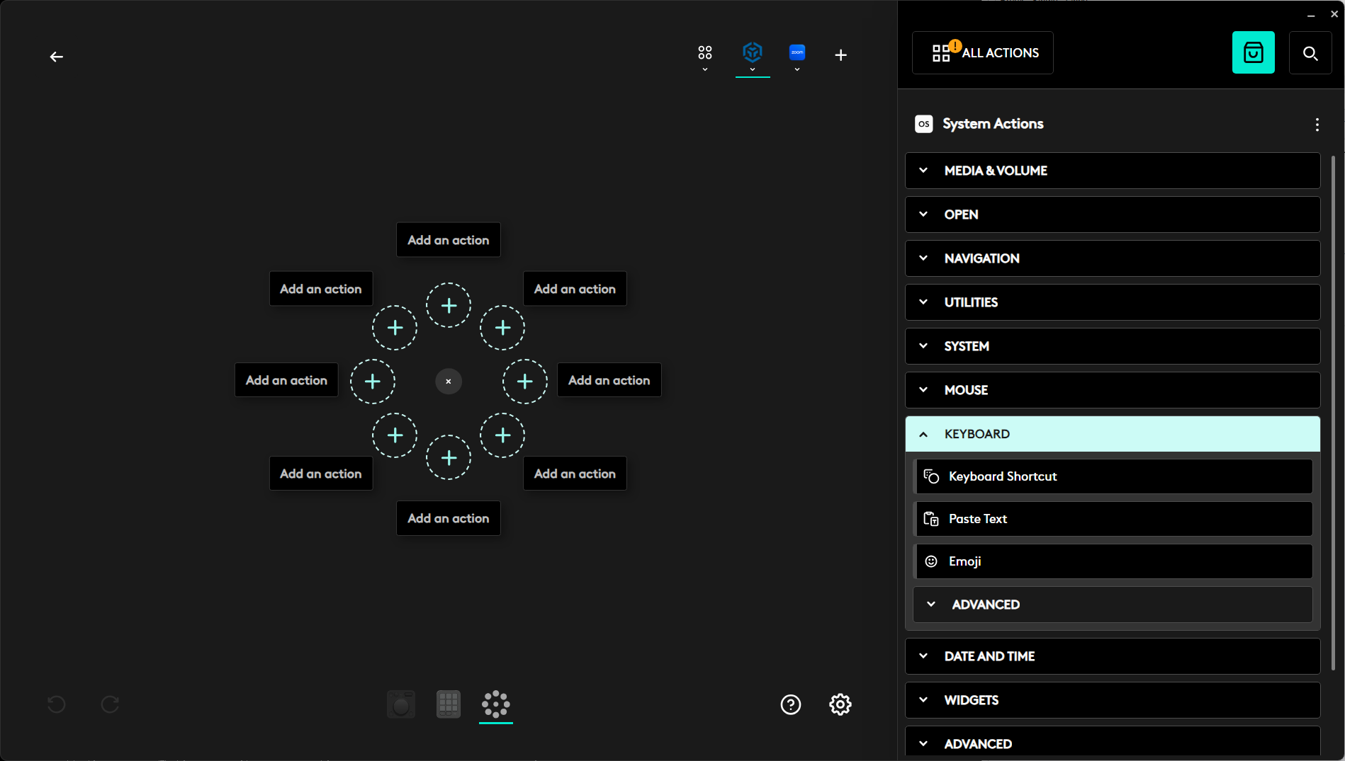
Task: Click the search magnifier icon
Action: coord(1310,53)
